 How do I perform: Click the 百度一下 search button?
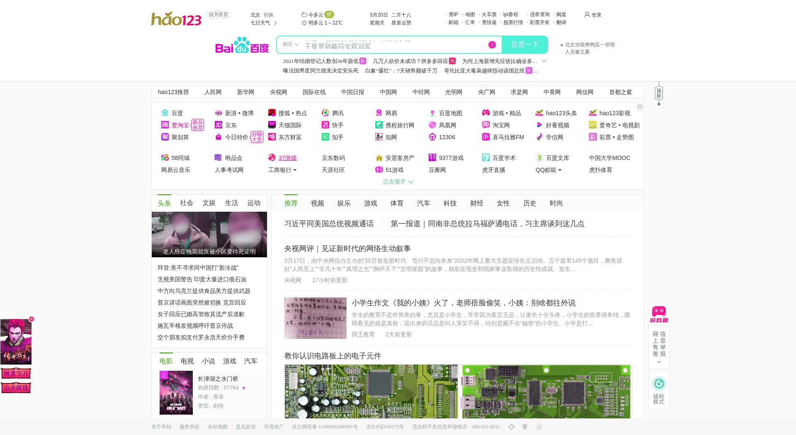525,45
